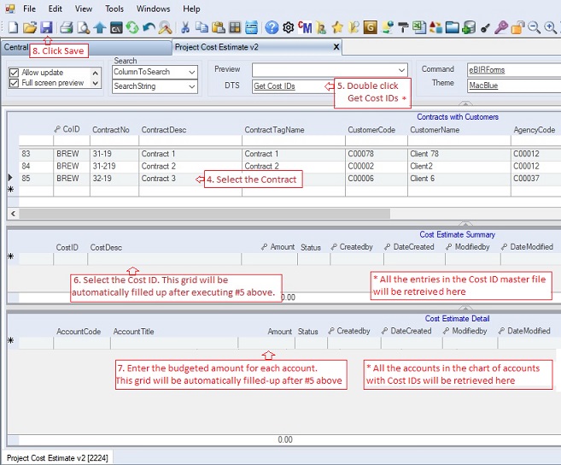Screen dimensions: 561x465
Task: Expand the ColumnToSearch dropdown
Action: (191, 72)
